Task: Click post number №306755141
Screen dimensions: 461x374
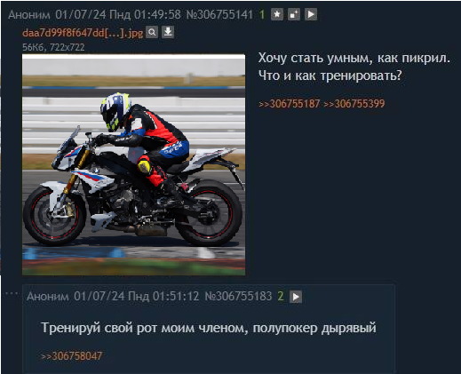Action: pos(219,14)
